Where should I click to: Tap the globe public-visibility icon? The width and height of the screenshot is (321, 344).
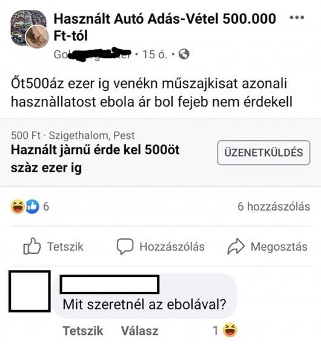(x=184, y=54)
